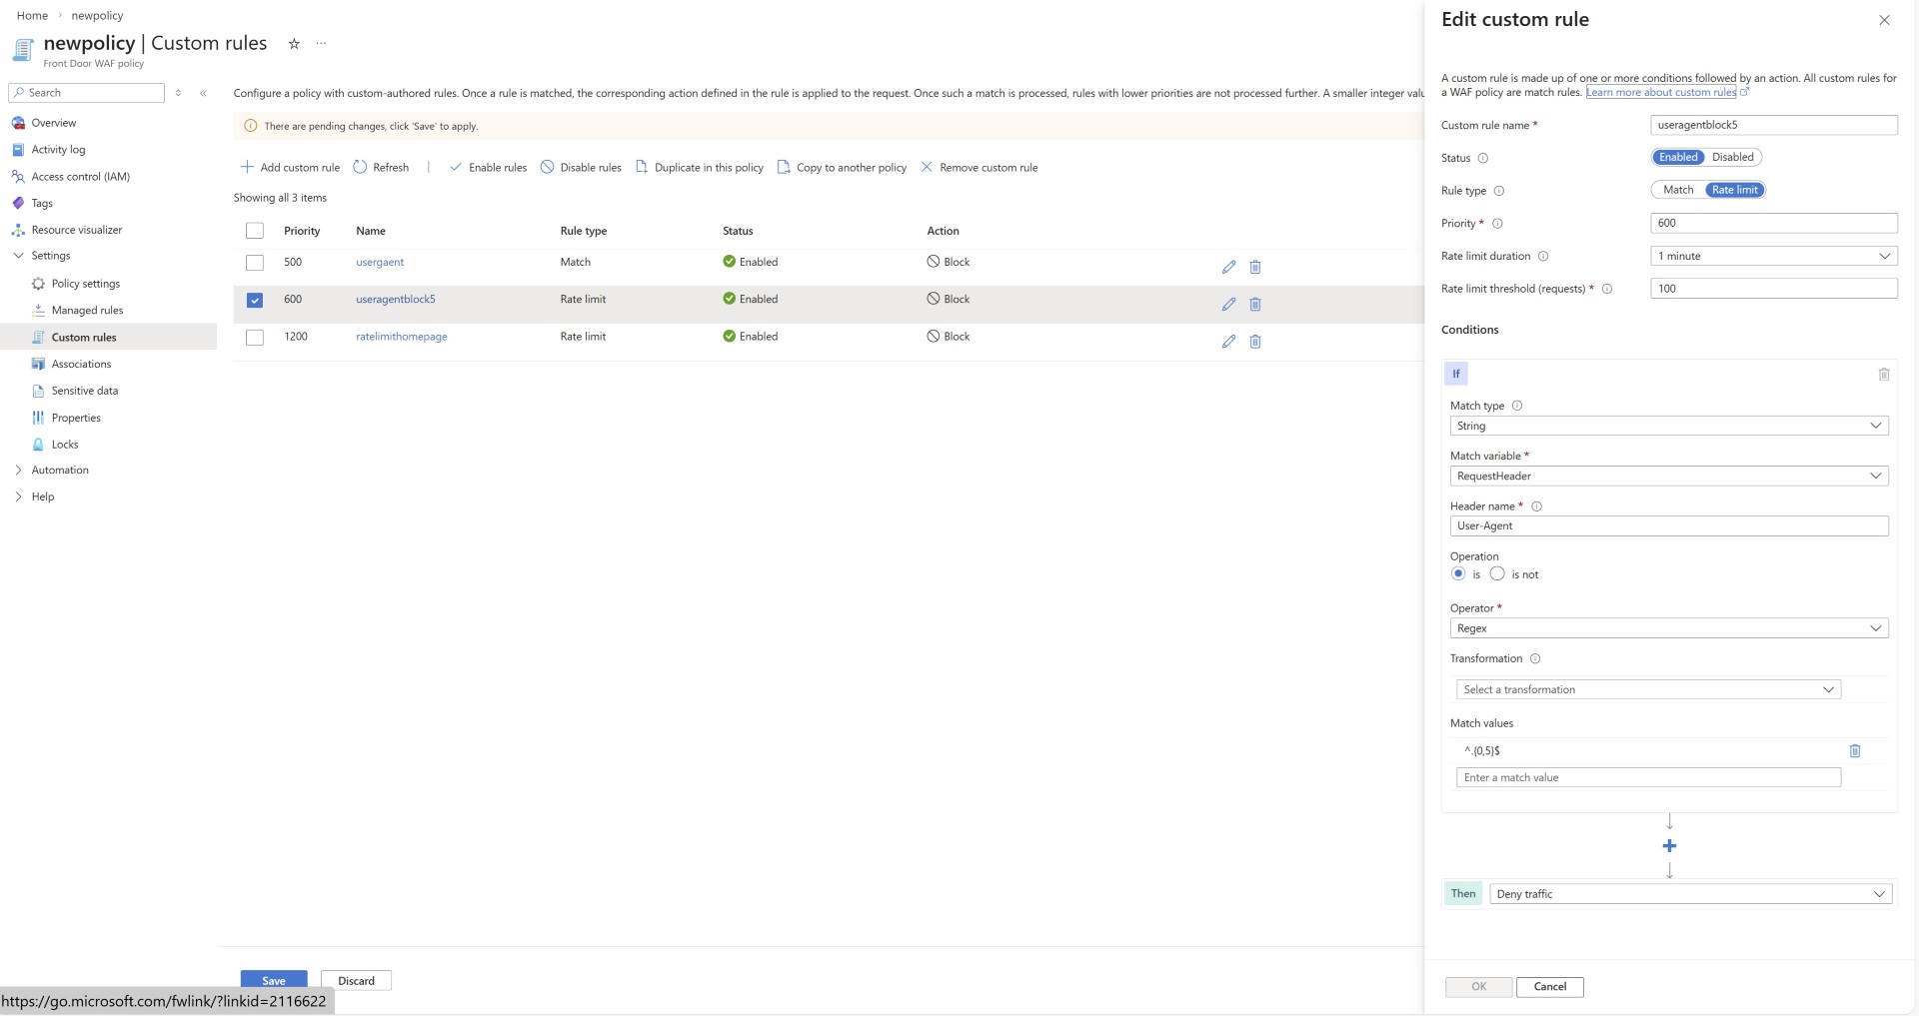Open Select a transformation dropdown
Image resolution: width=1919 pixels, height=1016 pixels.
pyautogui.click(x=1648, y=689)
